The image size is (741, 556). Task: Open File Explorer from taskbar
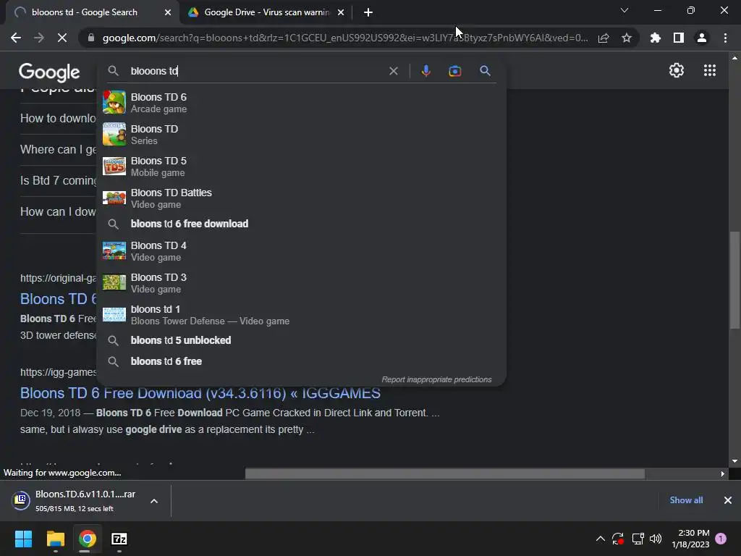pyautogui.click(x=55, y=539)
